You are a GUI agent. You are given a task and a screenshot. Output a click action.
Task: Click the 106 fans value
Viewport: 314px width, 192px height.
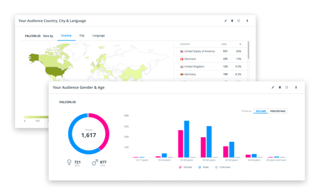point(225,74)
